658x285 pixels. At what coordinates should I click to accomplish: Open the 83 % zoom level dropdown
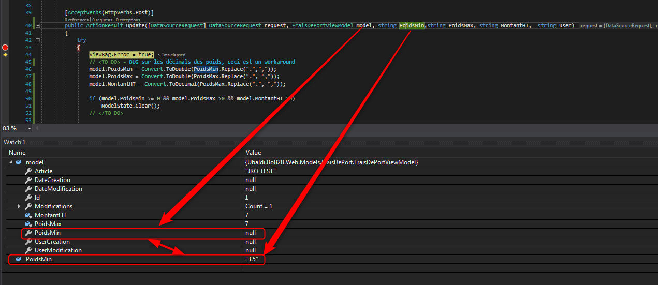point(30,128)
